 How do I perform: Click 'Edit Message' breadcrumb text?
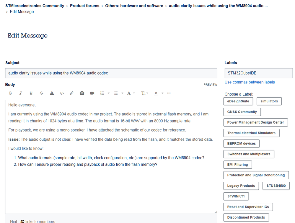click(x=22, y=12)
